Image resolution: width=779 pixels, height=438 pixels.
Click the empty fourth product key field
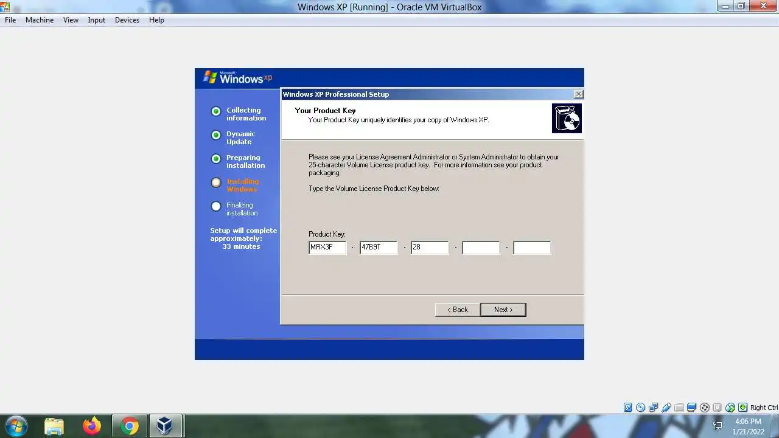(481, 248)
